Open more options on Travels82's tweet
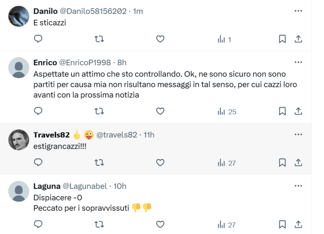This screenshot has height=234, width=324. [298, 135]
